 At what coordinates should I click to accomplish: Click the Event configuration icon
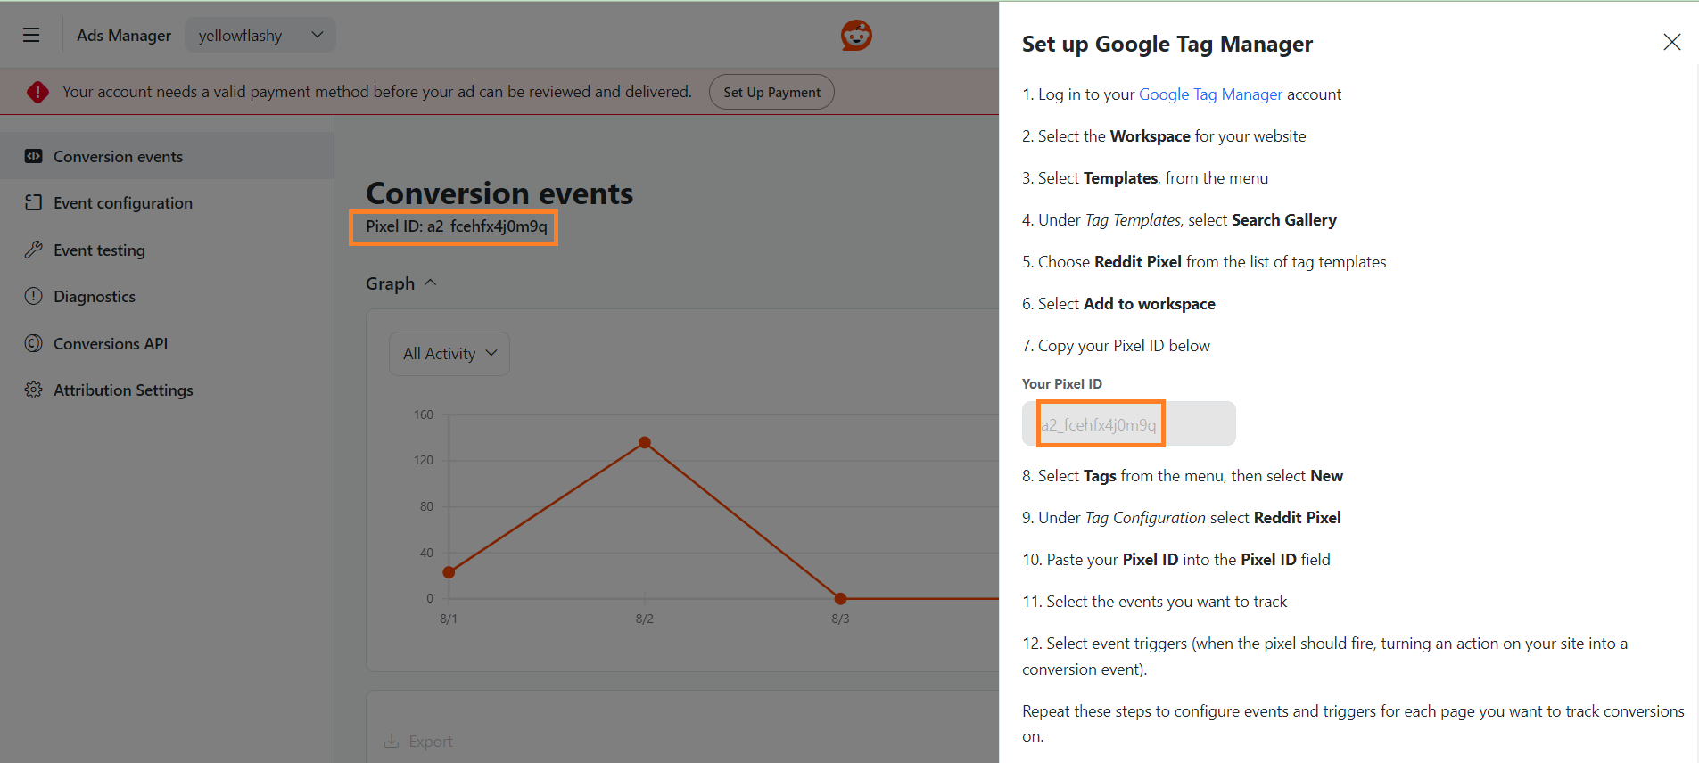tap(34, 202)
